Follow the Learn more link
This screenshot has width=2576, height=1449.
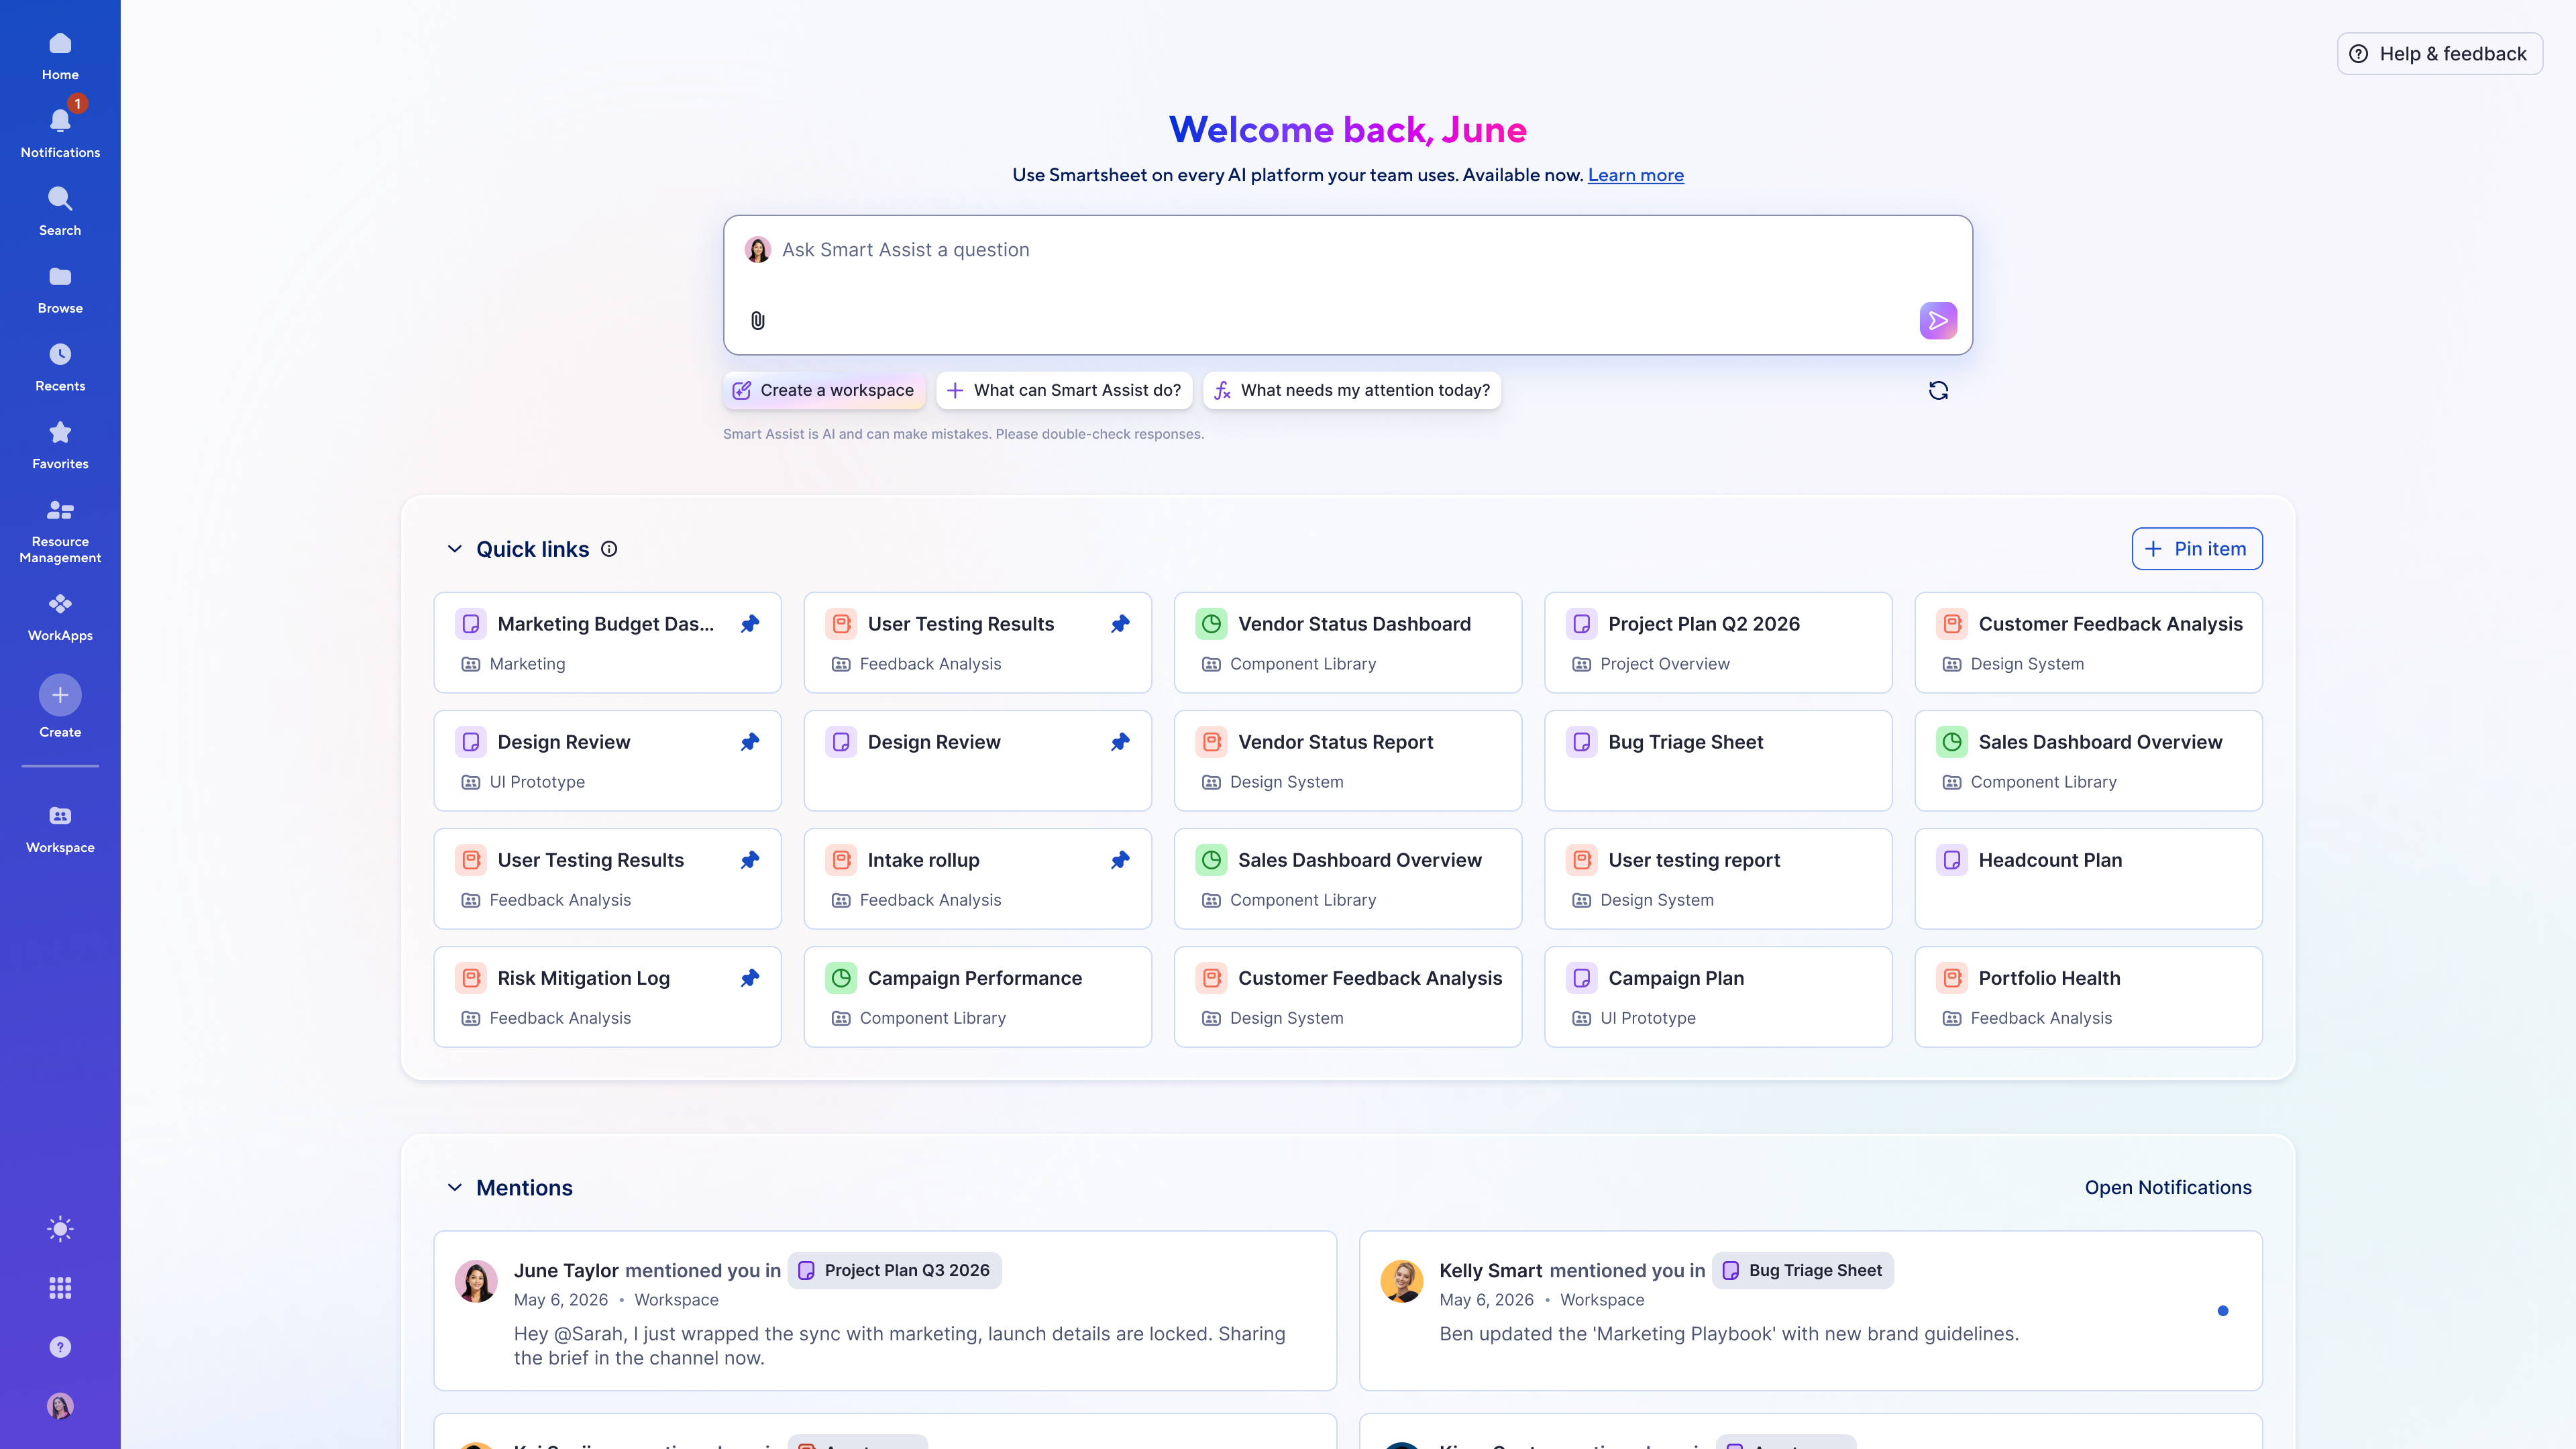(1636, 175)
